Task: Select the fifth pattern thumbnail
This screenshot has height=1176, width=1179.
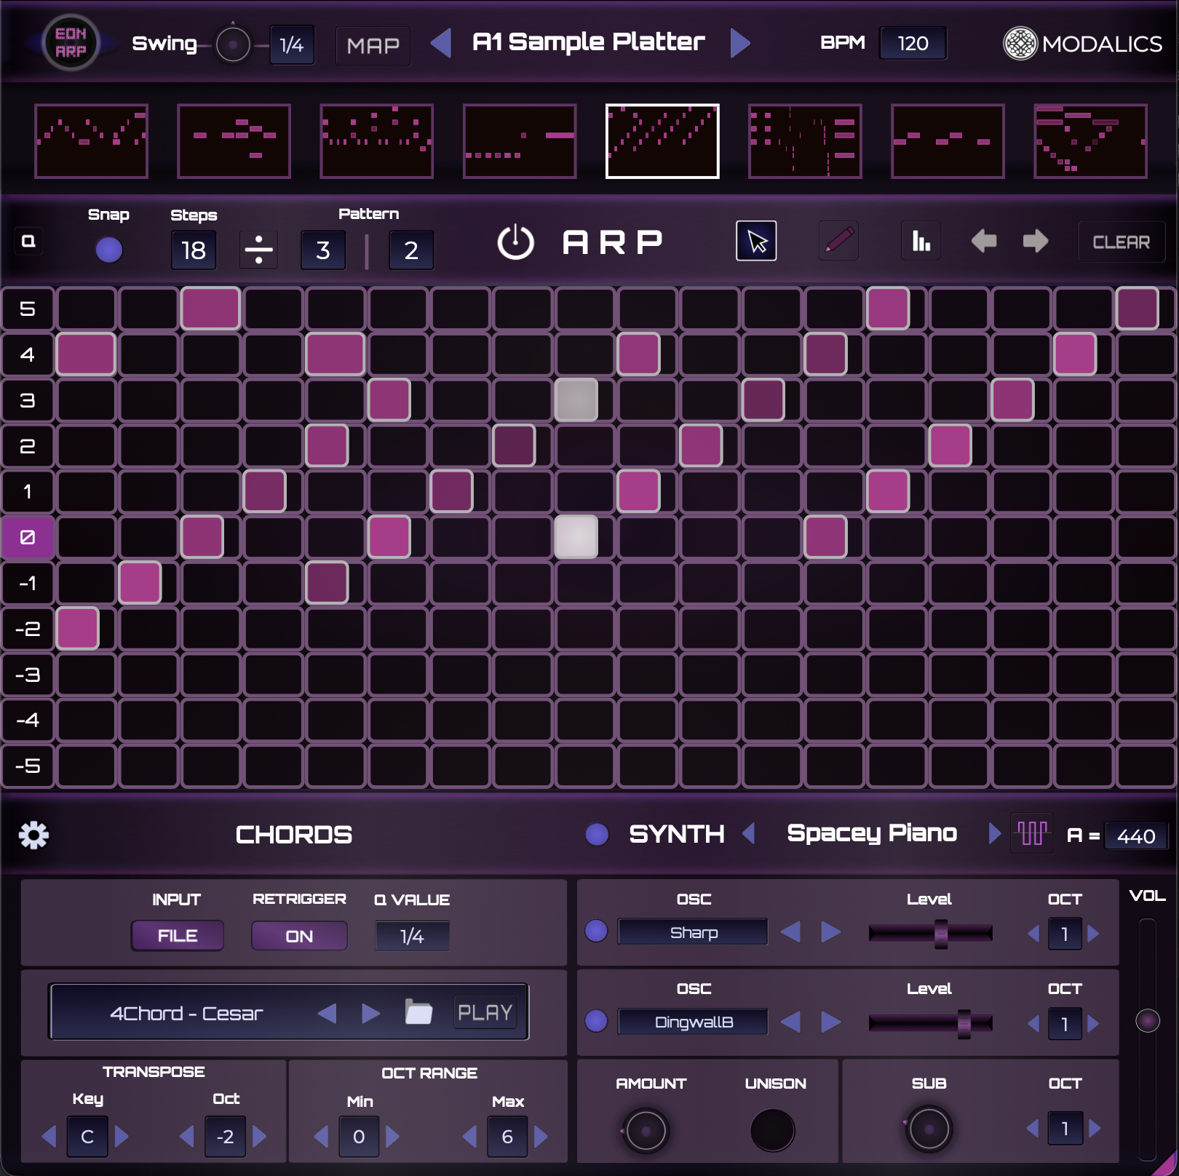Action: tap(663, 140)
